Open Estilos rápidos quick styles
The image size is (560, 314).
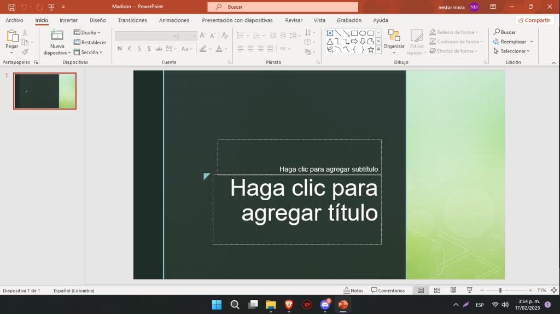point(416,42)
